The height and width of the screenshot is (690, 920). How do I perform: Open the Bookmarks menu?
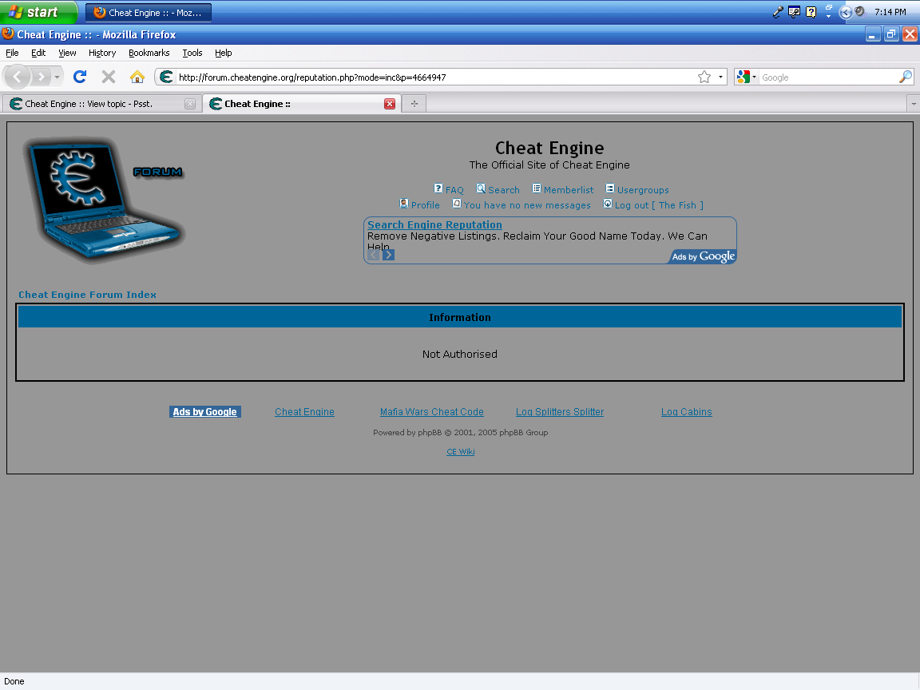149,53
